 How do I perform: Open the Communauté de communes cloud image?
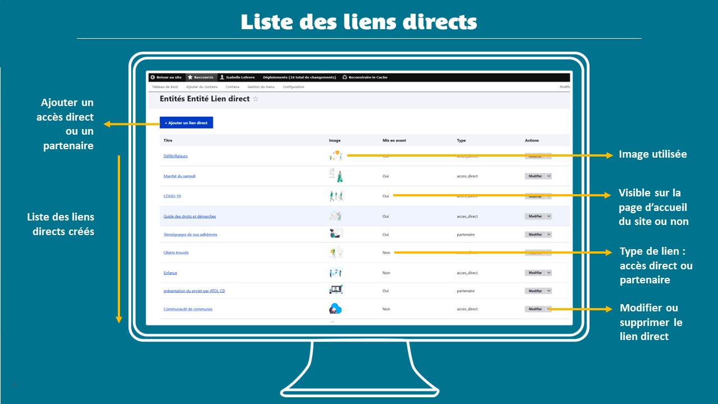pos(335,309)
